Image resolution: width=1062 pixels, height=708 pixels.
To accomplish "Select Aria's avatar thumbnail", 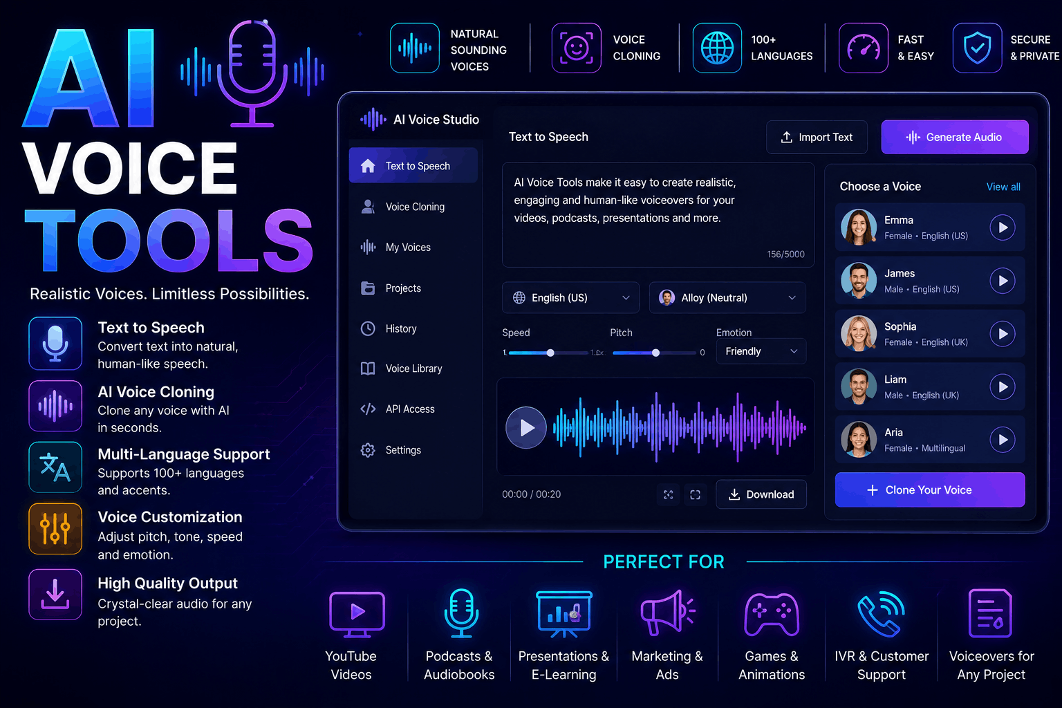I will coord(859,440).
